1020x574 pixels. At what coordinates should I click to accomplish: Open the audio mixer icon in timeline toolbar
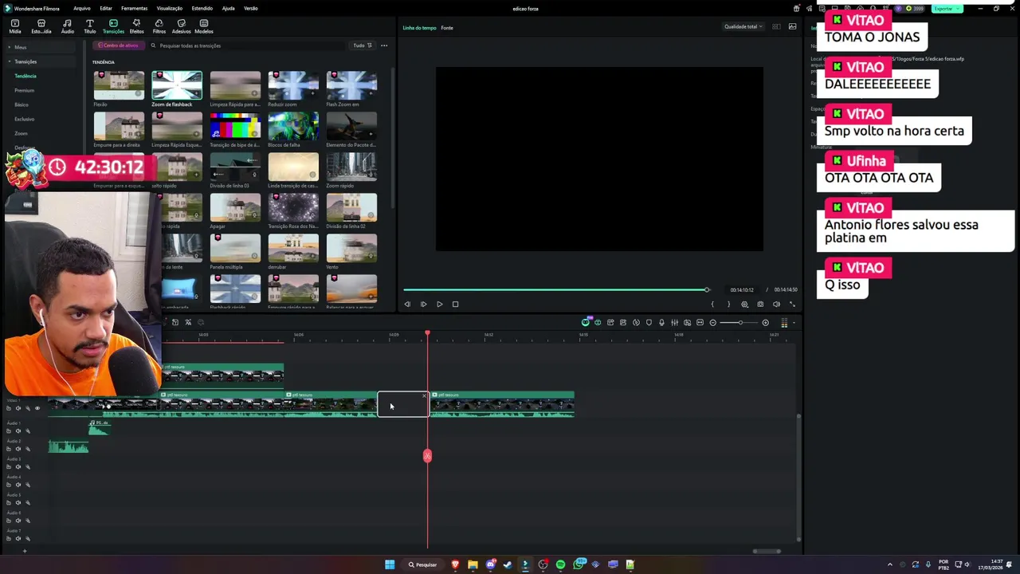click(674, 322)
